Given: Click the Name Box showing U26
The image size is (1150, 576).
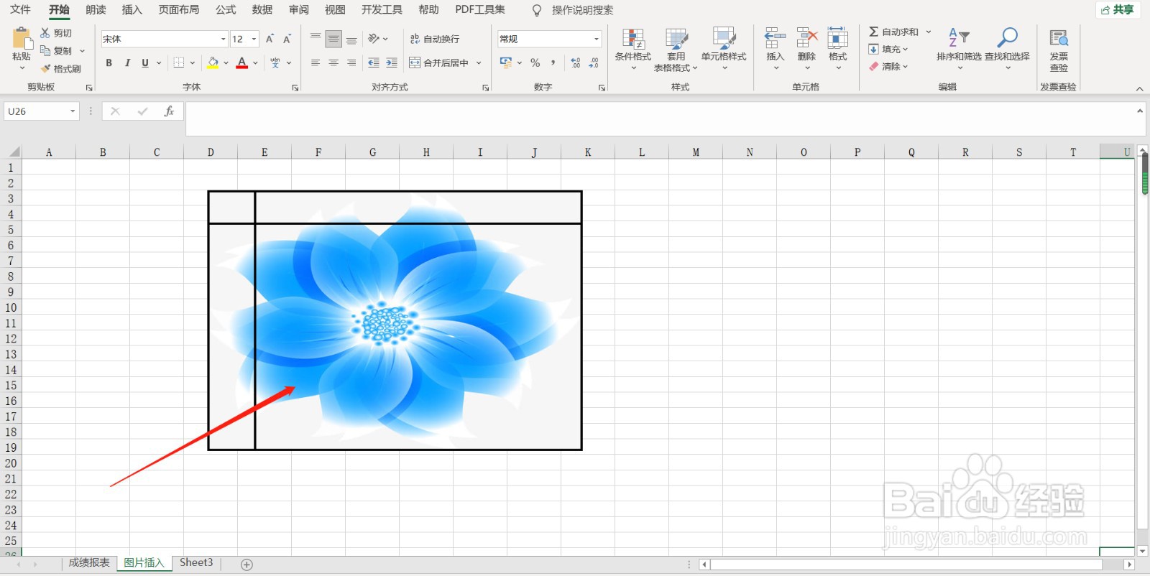Looking at the screenshot, I should coord(41,111).
